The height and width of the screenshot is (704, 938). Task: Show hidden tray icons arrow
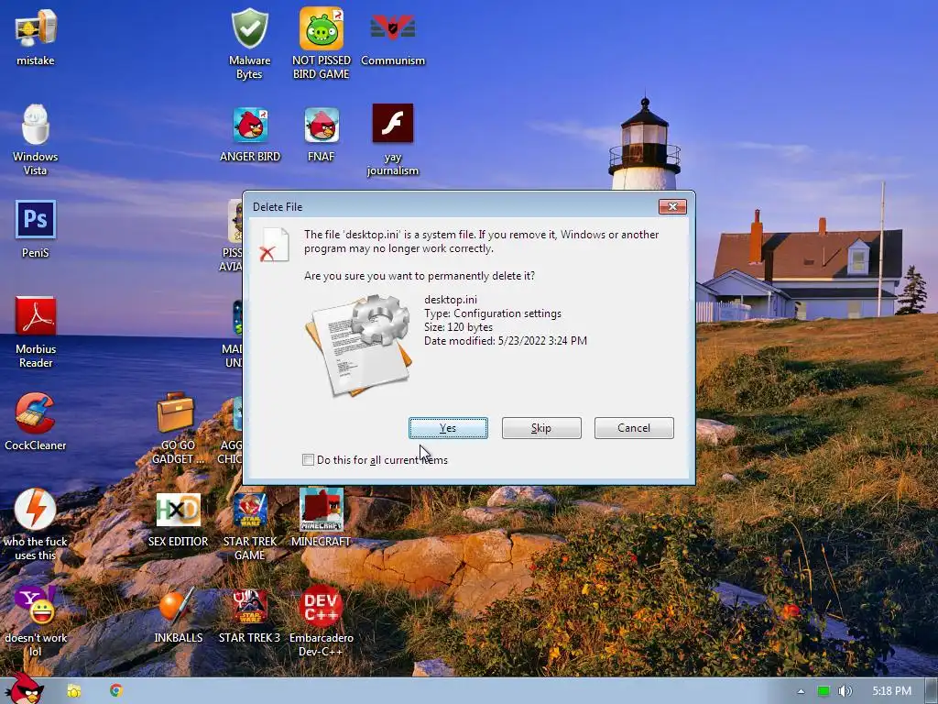coord(801,691)
